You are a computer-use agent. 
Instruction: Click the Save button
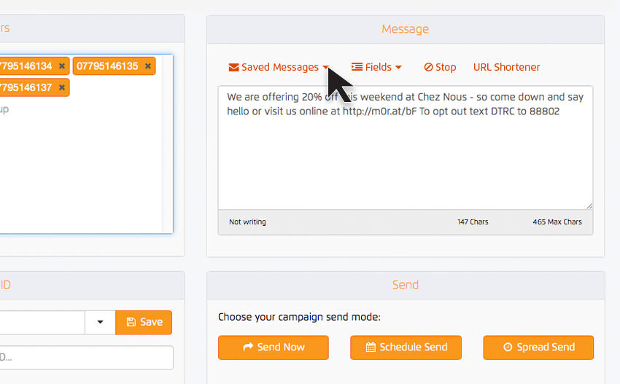point(144,322)
